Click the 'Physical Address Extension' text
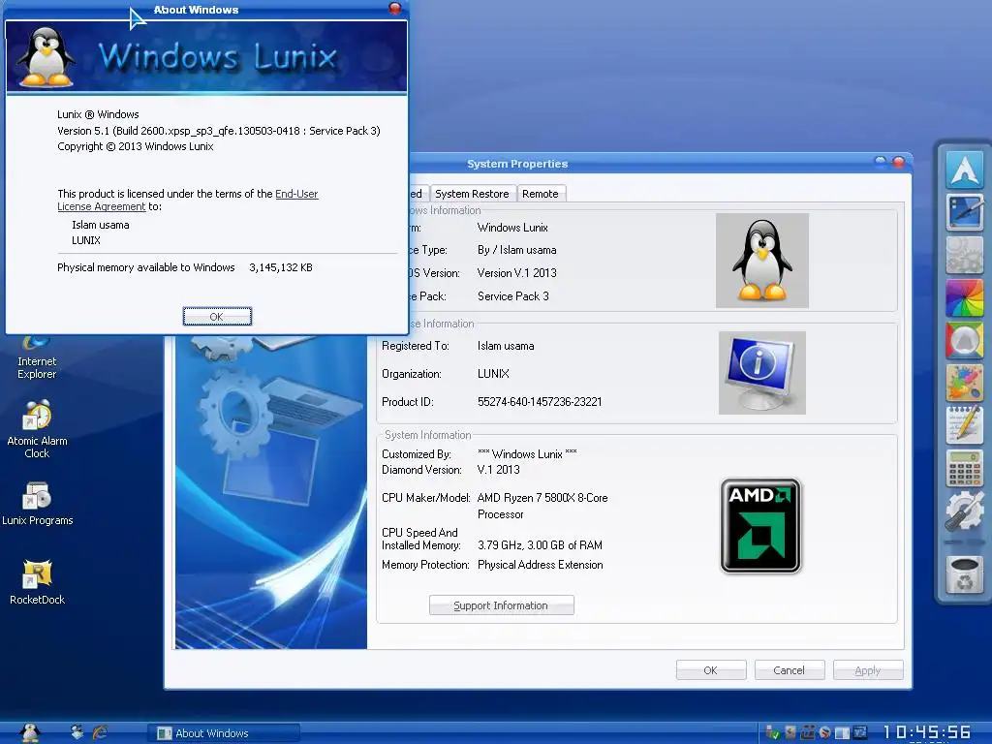Screen dimensions: 992x744 click(540, 565)
